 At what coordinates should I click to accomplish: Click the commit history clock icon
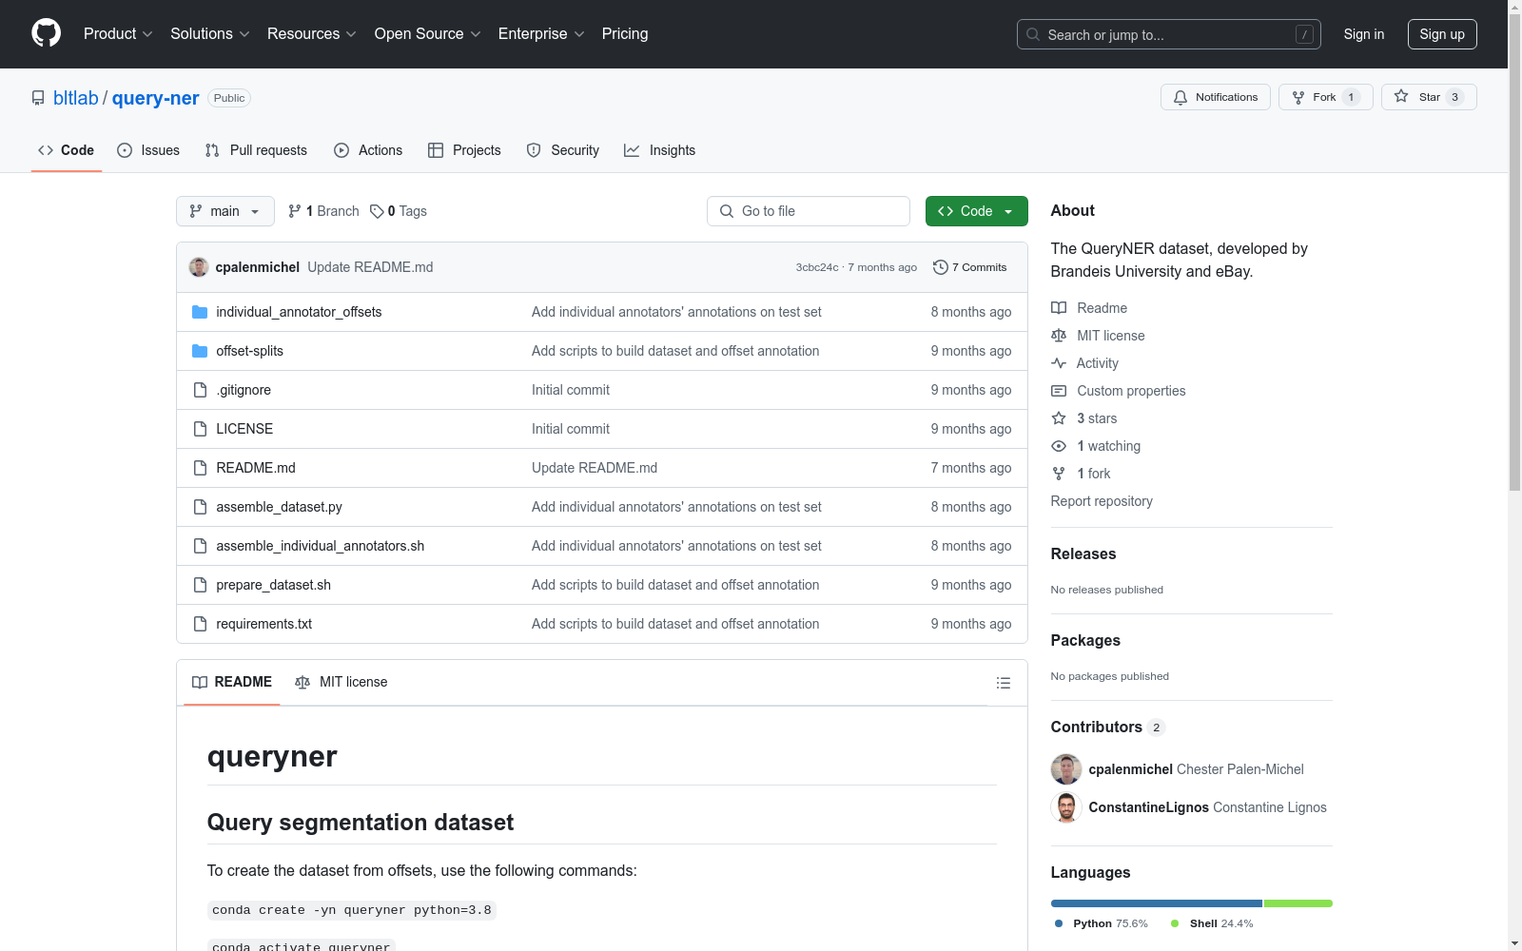941,267
